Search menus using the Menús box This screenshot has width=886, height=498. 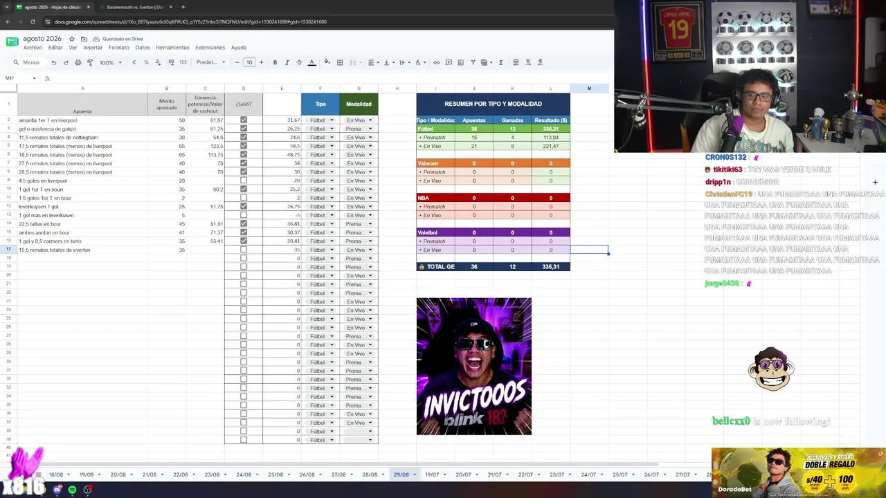28,62
